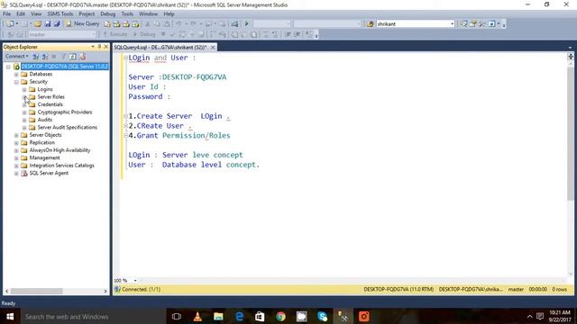Select Server Audit Specifications folder
Image resolution: width=577 pixels, height=324 pixels.
tap(68, 128)
